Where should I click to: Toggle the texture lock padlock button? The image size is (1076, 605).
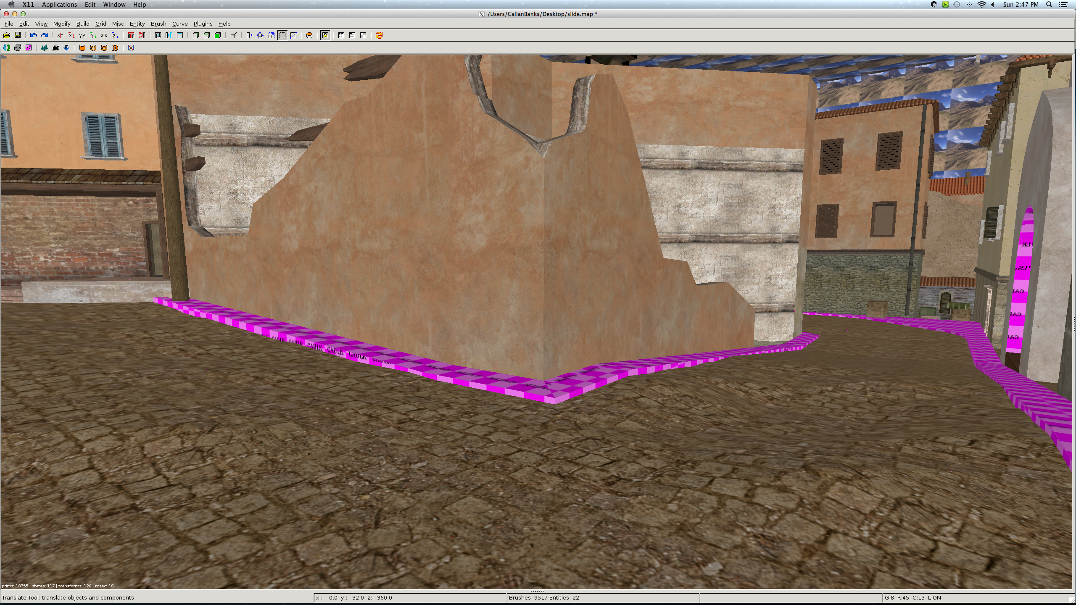(325, 35)
